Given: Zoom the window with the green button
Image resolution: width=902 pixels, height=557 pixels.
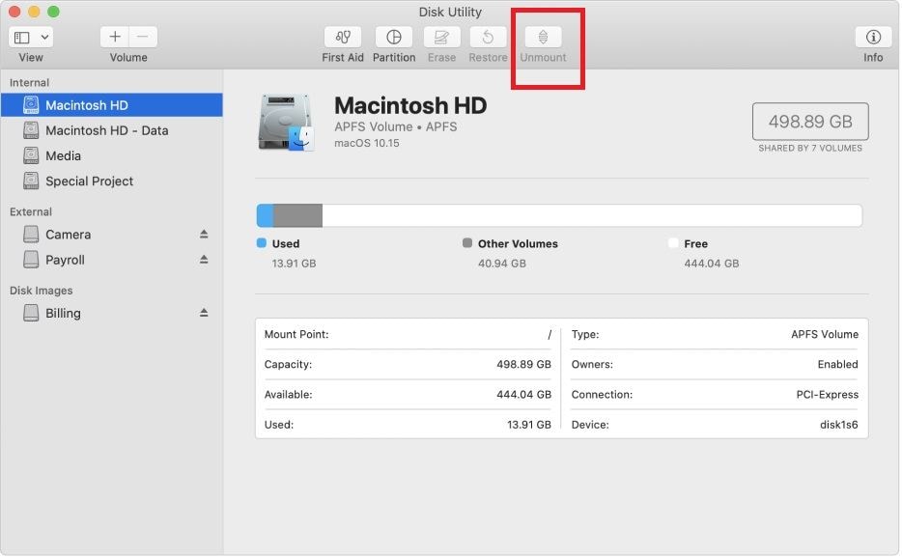Looking at the screenshot, I should point(53,12).
